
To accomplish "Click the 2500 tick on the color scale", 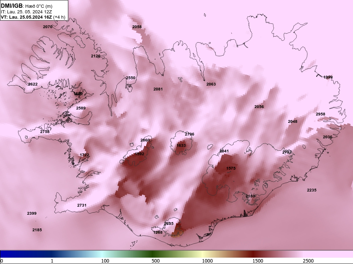I will pos(308,261).
